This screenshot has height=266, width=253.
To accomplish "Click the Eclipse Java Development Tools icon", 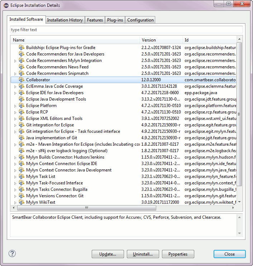I will [22, 99].
